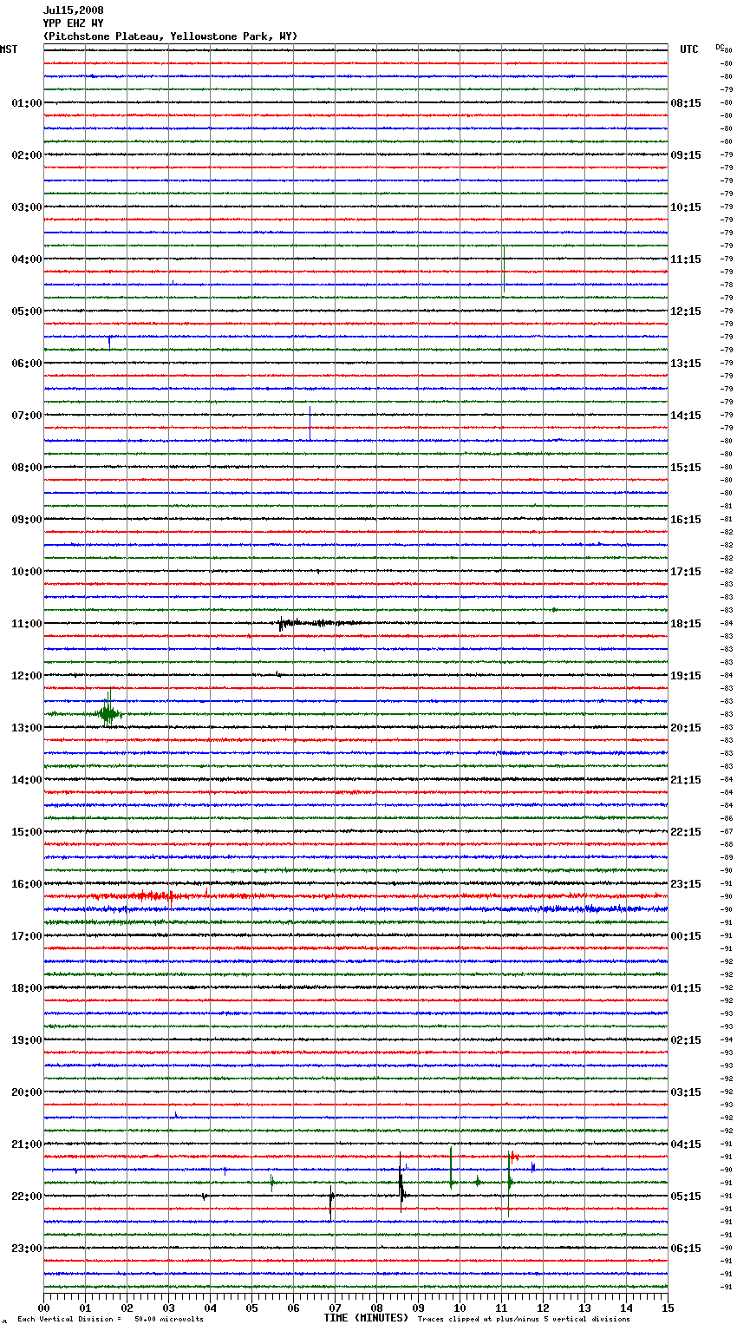The image size is (737, 1331).
Task: Select the 01:00 MST time label
Action: (27, 103)
